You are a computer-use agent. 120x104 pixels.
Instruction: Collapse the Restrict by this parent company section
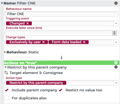pos(6,67)
